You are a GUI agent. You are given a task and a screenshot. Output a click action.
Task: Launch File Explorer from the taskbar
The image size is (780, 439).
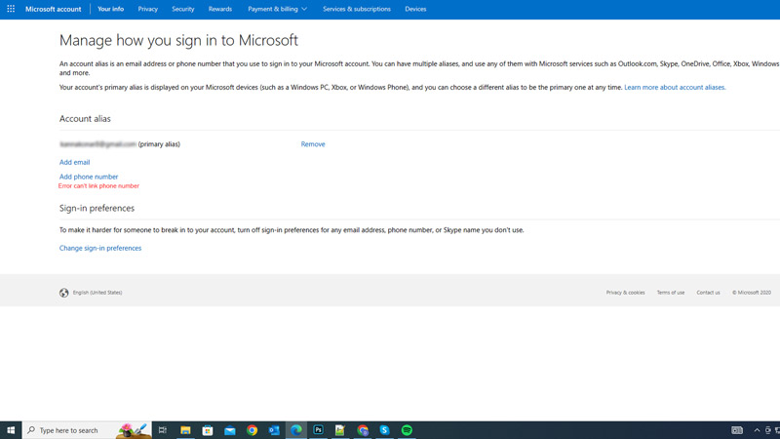coord(185,430)
